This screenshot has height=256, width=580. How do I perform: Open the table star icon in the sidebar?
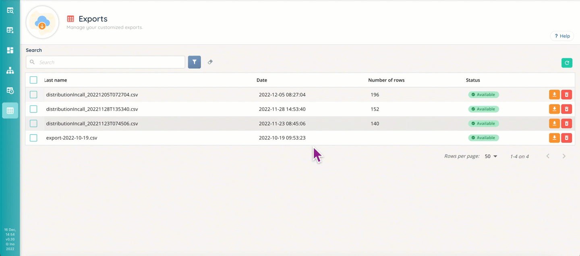coord(10,30)
